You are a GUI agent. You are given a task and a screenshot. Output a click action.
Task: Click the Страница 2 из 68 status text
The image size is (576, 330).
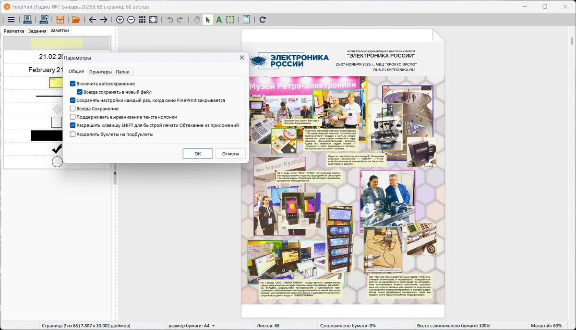tap(86, 326)
